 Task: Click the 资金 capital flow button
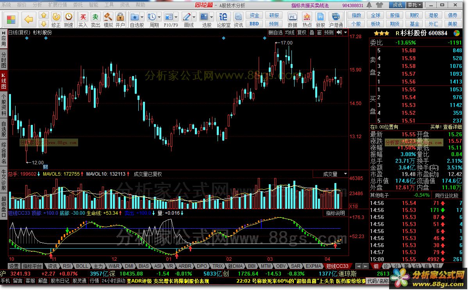tap(255, 15)
